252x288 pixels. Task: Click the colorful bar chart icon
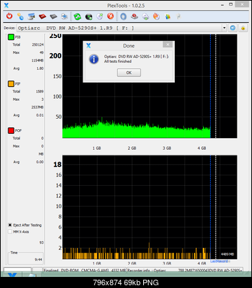coord(168,17)
